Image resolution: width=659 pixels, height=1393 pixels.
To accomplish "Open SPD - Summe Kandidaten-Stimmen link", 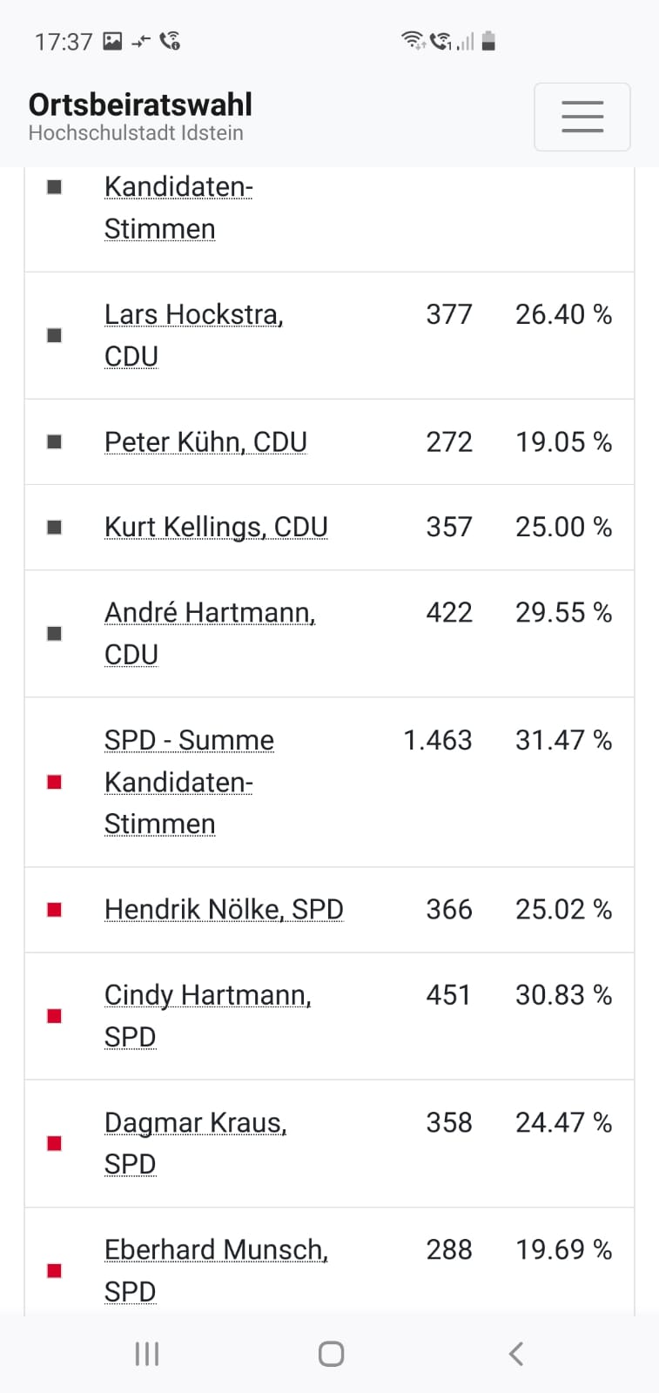I will [x=189, y=782].
